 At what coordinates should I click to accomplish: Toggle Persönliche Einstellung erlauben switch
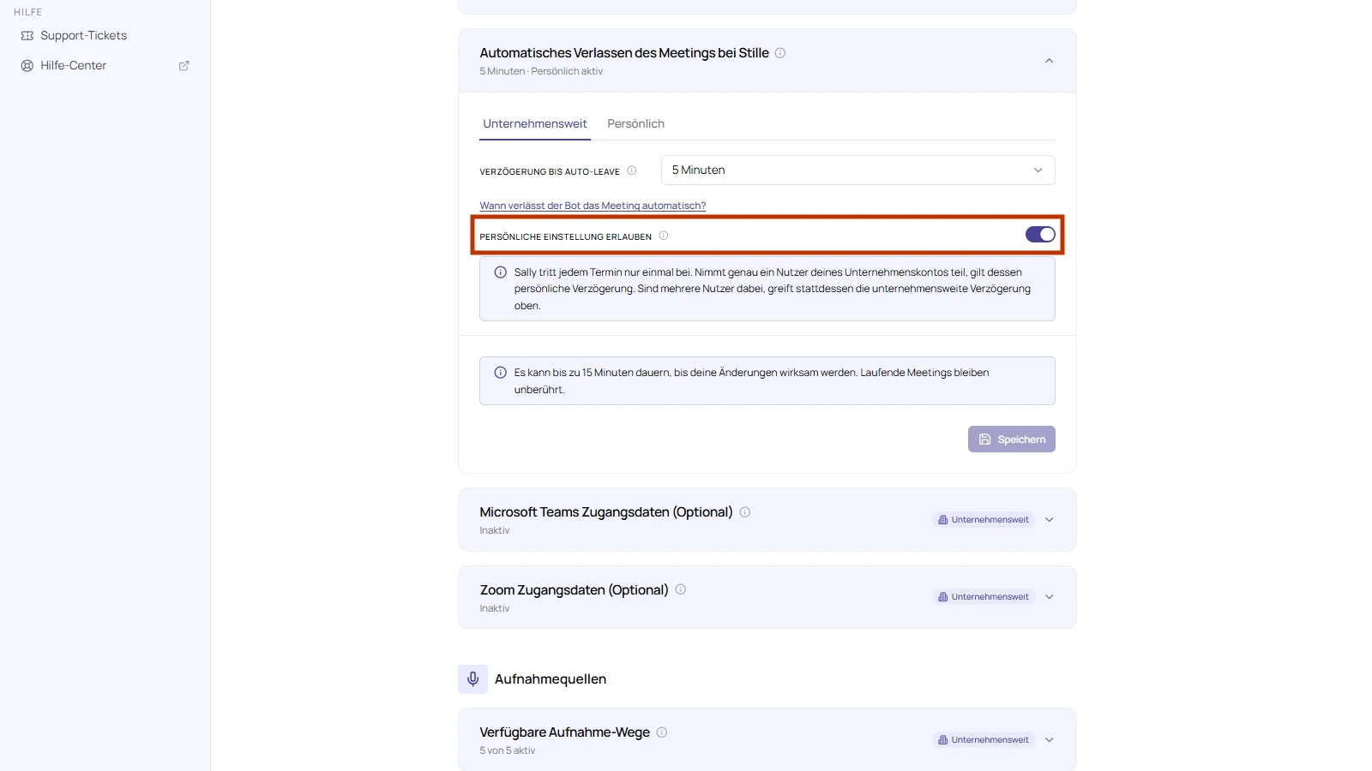(1040, 235)
